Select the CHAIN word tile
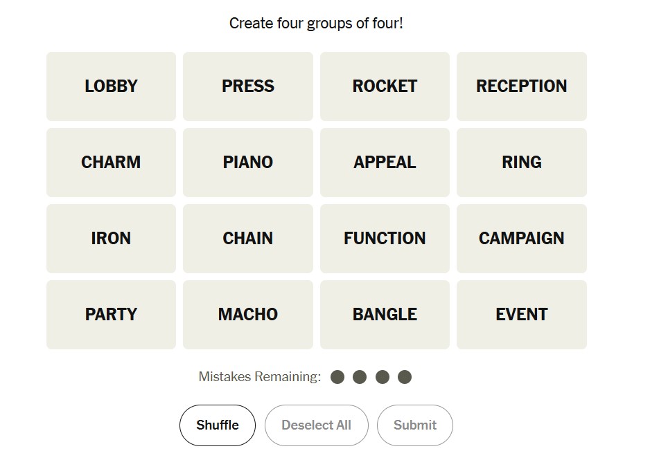 tap(248, 239)
